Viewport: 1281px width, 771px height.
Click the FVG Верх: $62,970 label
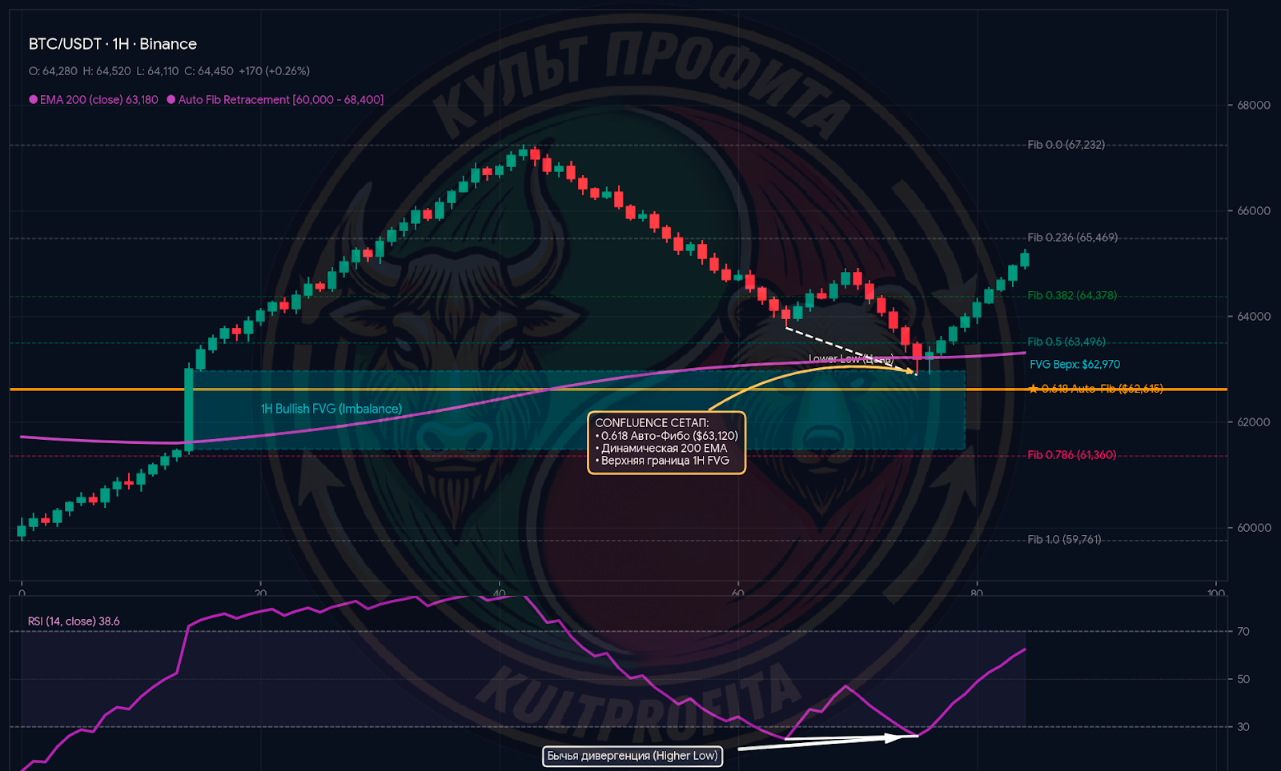pos(1074,364)
